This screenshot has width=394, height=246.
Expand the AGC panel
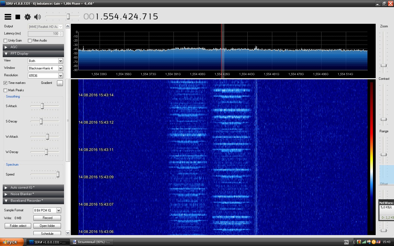(x=33, y=47)
